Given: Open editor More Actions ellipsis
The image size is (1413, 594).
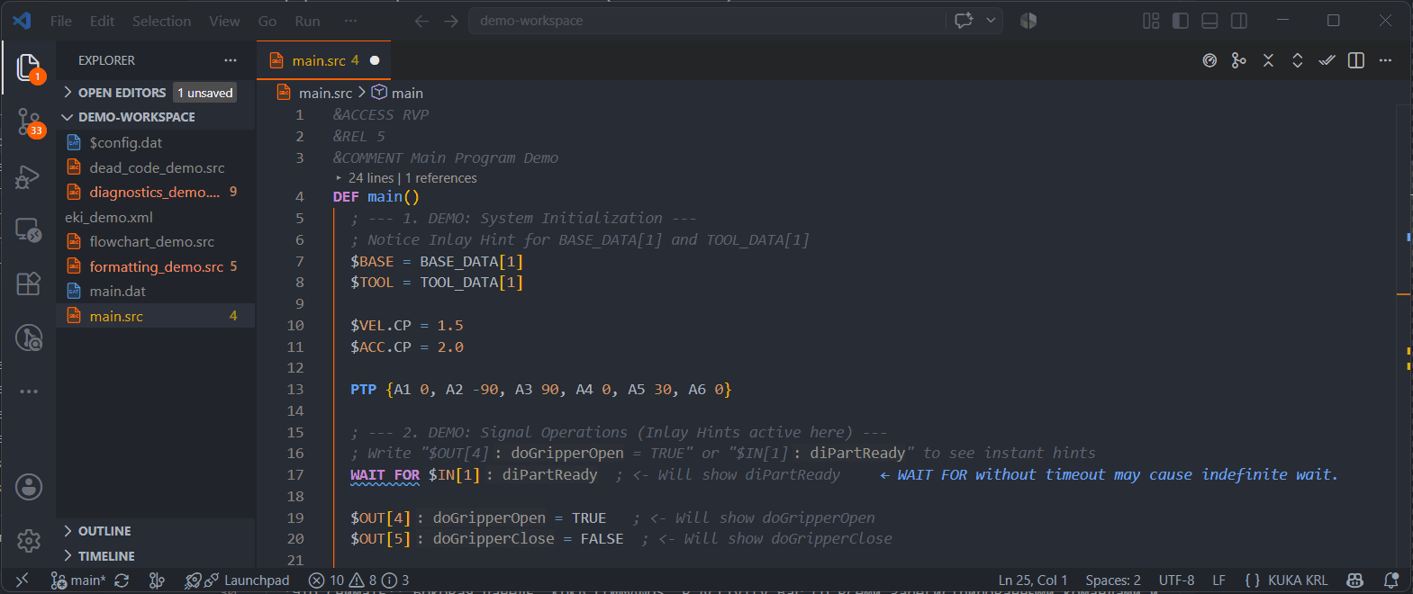Looking at the screenshot, I should click(1385, 60).
